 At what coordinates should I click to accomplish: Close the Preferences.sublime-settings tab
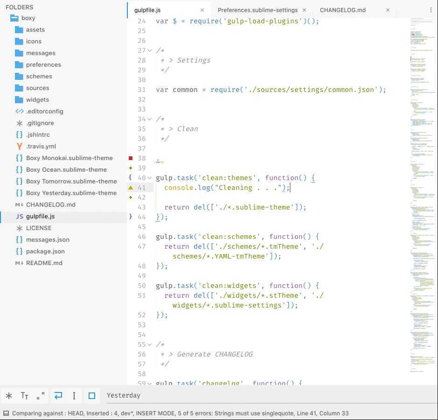click(x=305, y=10)
